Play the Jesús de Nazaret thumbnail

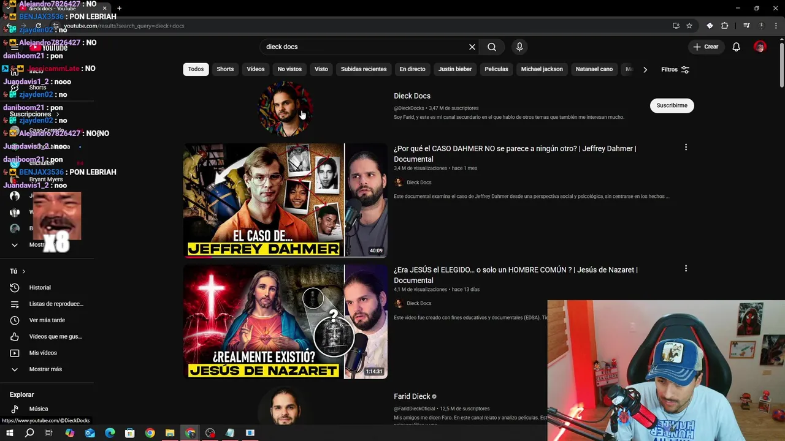tap(285, 322)
